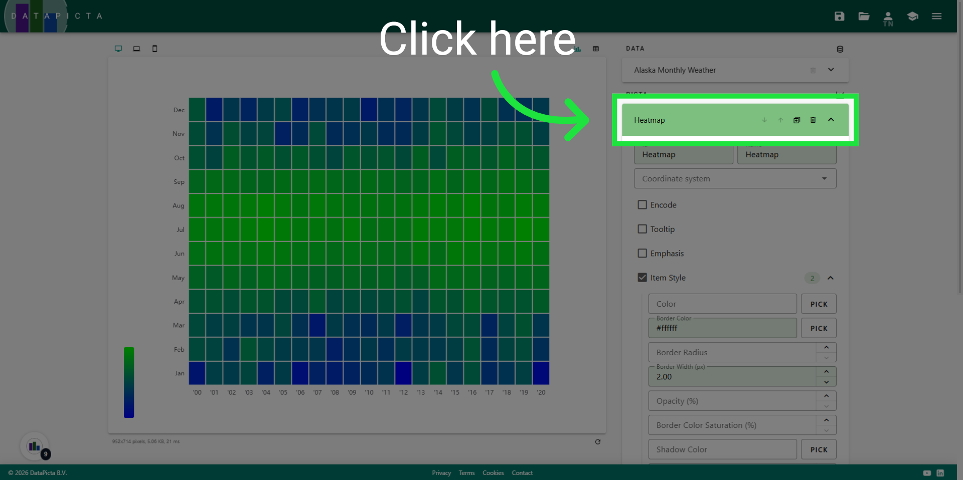Move the Heatmap picta up

tap(780, 120)
